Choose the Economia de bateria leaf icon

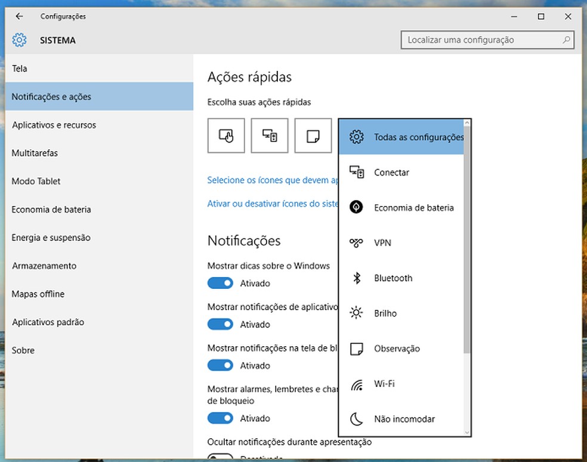(356, 208)
